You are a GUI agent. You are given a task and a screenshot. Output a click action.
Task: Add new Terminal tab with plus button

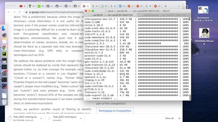pos(189,15)
